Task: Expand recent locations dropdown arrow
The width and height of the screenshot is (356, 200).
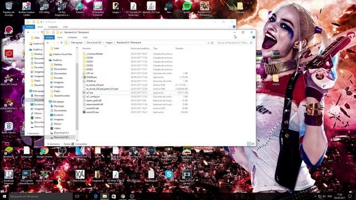Action: tap(57, 43)
